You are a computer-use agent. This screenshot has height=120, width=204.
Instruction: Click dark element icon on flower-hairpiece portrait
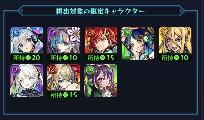[x=53, y=33]
